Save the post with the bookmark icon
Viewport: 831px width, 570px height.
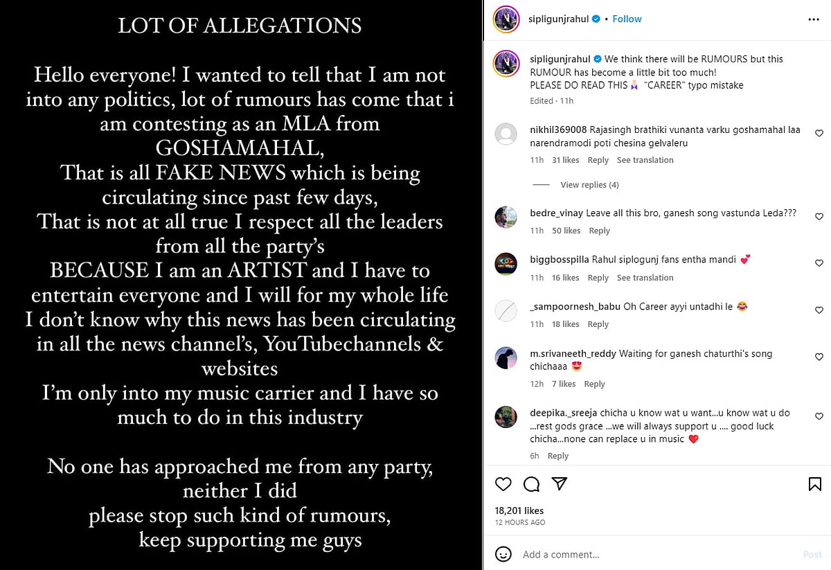point(814,484)
